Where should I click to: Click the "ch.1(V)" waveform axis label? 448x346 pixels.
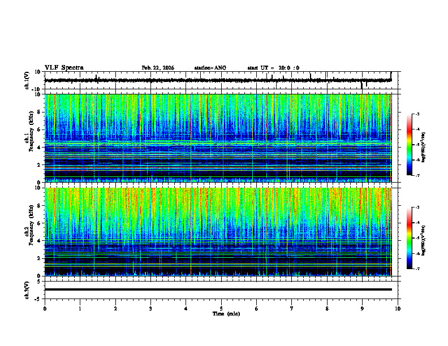click(27, 80)
